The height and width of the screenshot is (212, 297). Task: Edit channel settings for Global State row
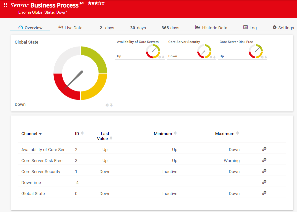coord(264,193)
